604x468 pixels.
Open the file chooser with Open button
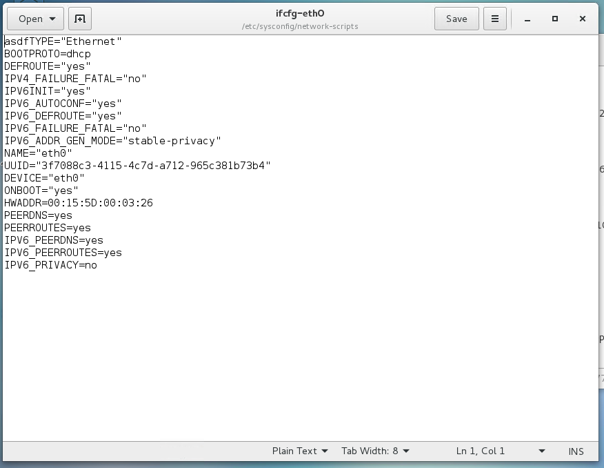[x=35, y=19]
